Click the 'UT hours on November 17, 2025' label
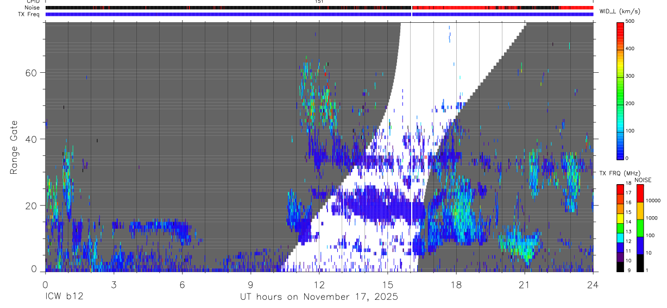The image size is (667, 308). (319, 297)
